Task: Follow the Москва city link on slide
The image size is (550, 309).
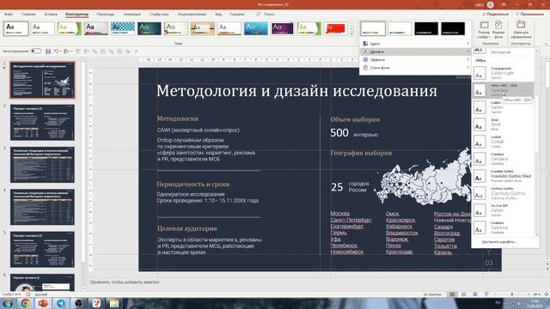Action: (340, 214)
